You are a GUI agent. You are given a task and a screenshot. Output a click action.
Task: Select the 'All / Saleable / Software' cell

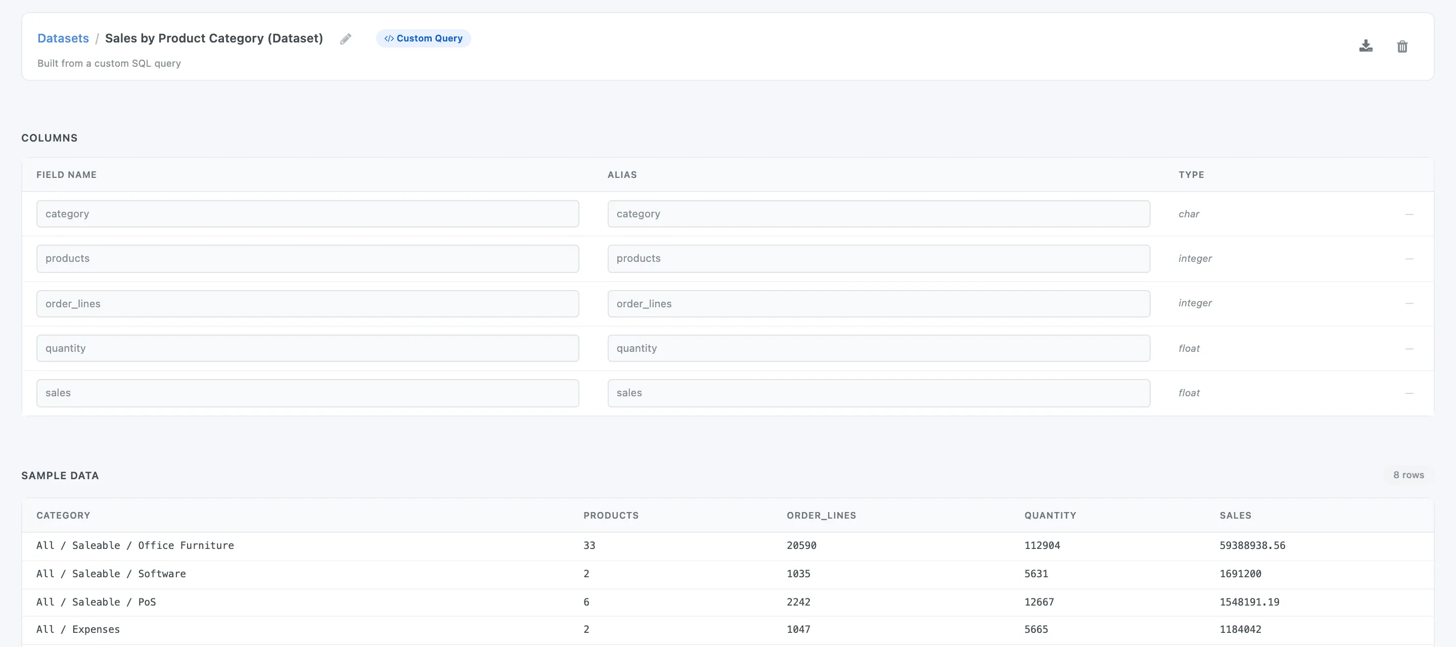(111, 574)
